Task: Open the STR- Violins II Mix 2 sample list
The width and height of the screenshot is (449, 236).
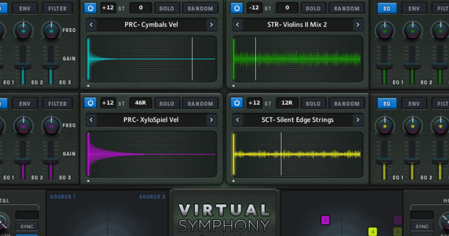Action: point(297,25)
